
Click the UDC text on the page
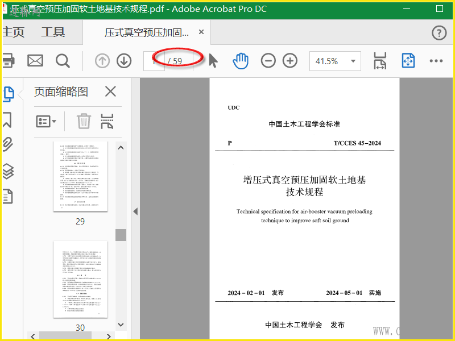(234, 107)
